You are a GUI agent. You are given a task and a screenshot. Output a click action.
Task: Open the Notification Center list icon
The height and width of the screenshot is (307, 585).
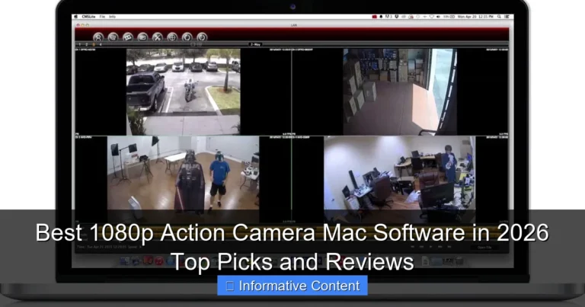(x=507, y=17)
